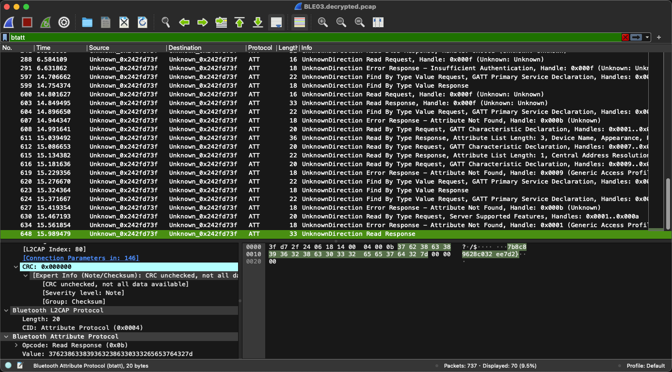Toggle auto-scroll during live capture
This screenshot has height=372, width=672.
point(276,22)
